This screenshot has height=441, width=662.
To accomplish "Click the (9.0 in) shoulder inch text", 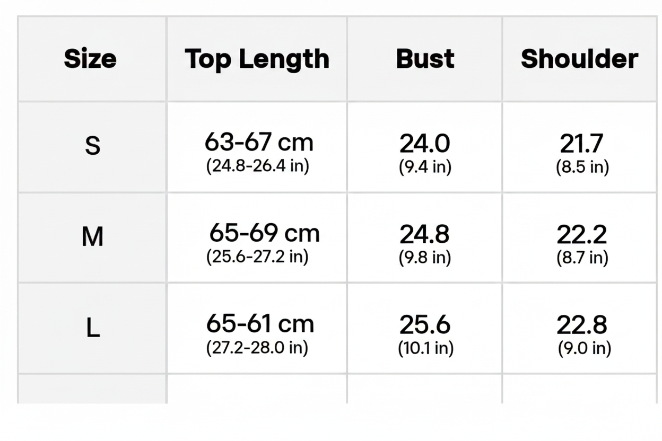I will tap(585, 348).
